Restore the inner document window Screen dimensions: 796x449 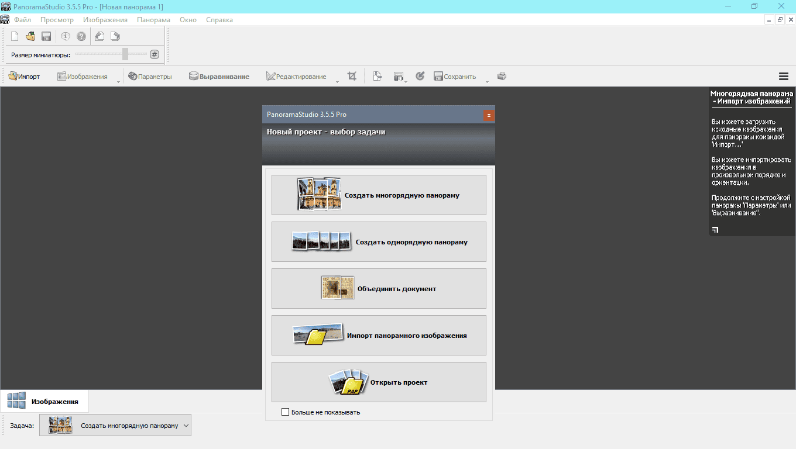780,20
